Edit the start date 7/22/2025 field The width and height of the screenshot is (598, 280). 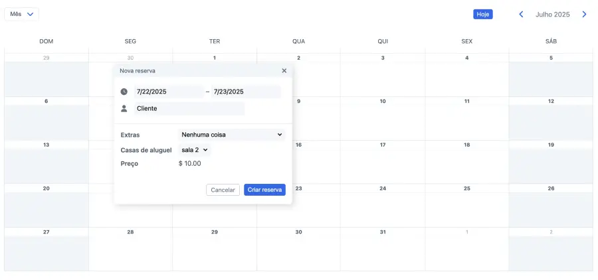click(x=169, y=92)
